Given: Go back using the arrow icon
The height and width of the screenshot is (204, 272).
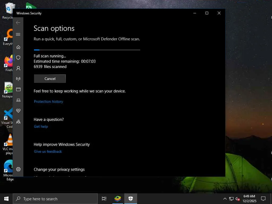Looking at the screenshot, I should click(18, 23).
